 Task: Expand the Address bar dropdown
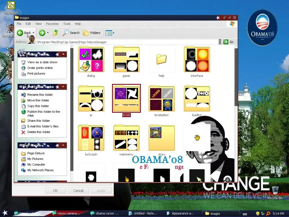coord(220,42)
